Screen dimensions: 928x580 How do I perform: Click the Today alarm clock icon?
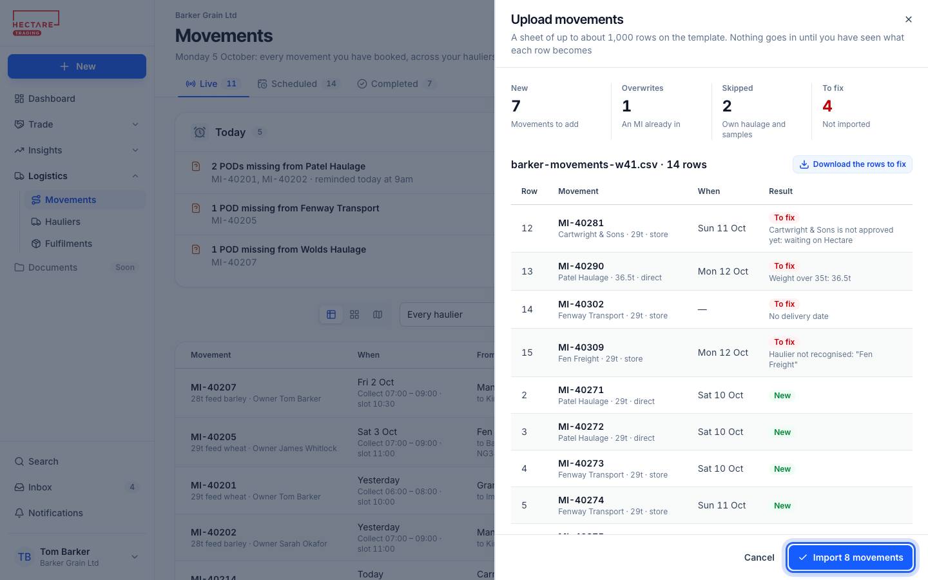click(x=200, y=132)
